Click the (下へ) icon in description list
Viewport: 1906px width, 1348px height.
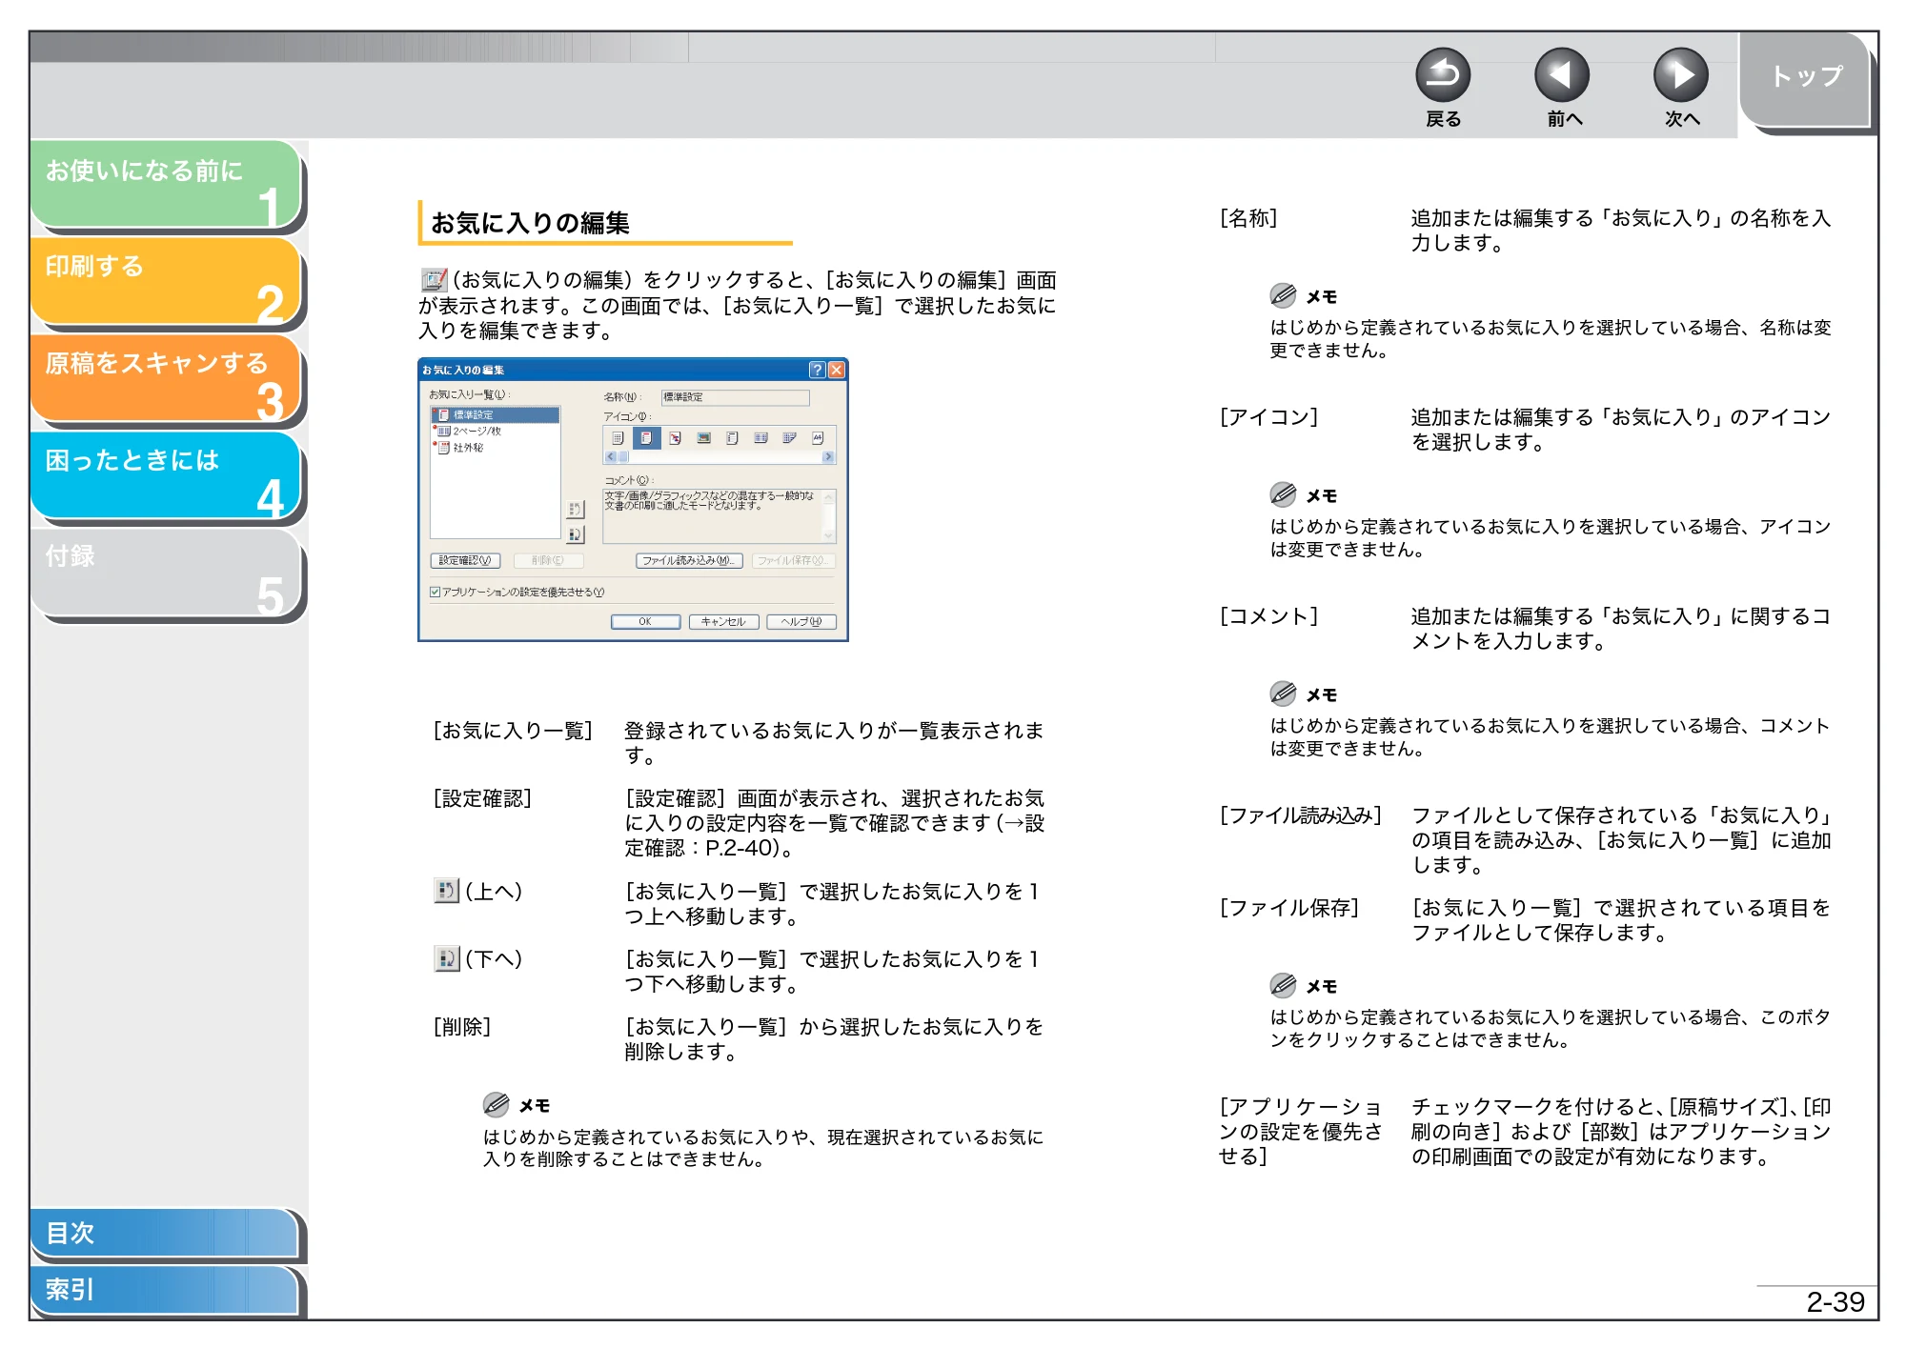(446, 958)
